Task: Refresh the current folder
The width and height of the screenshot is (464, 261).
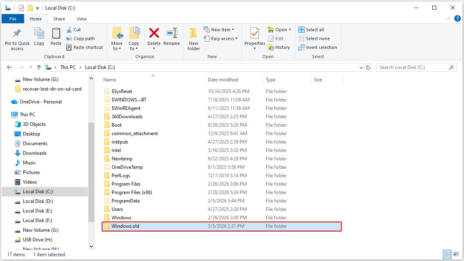Action: click(x=368, y=67)
